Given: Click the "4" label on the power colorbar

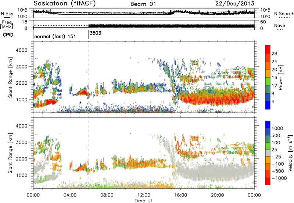Looking at the screenshot, I should tap(273, 101).
